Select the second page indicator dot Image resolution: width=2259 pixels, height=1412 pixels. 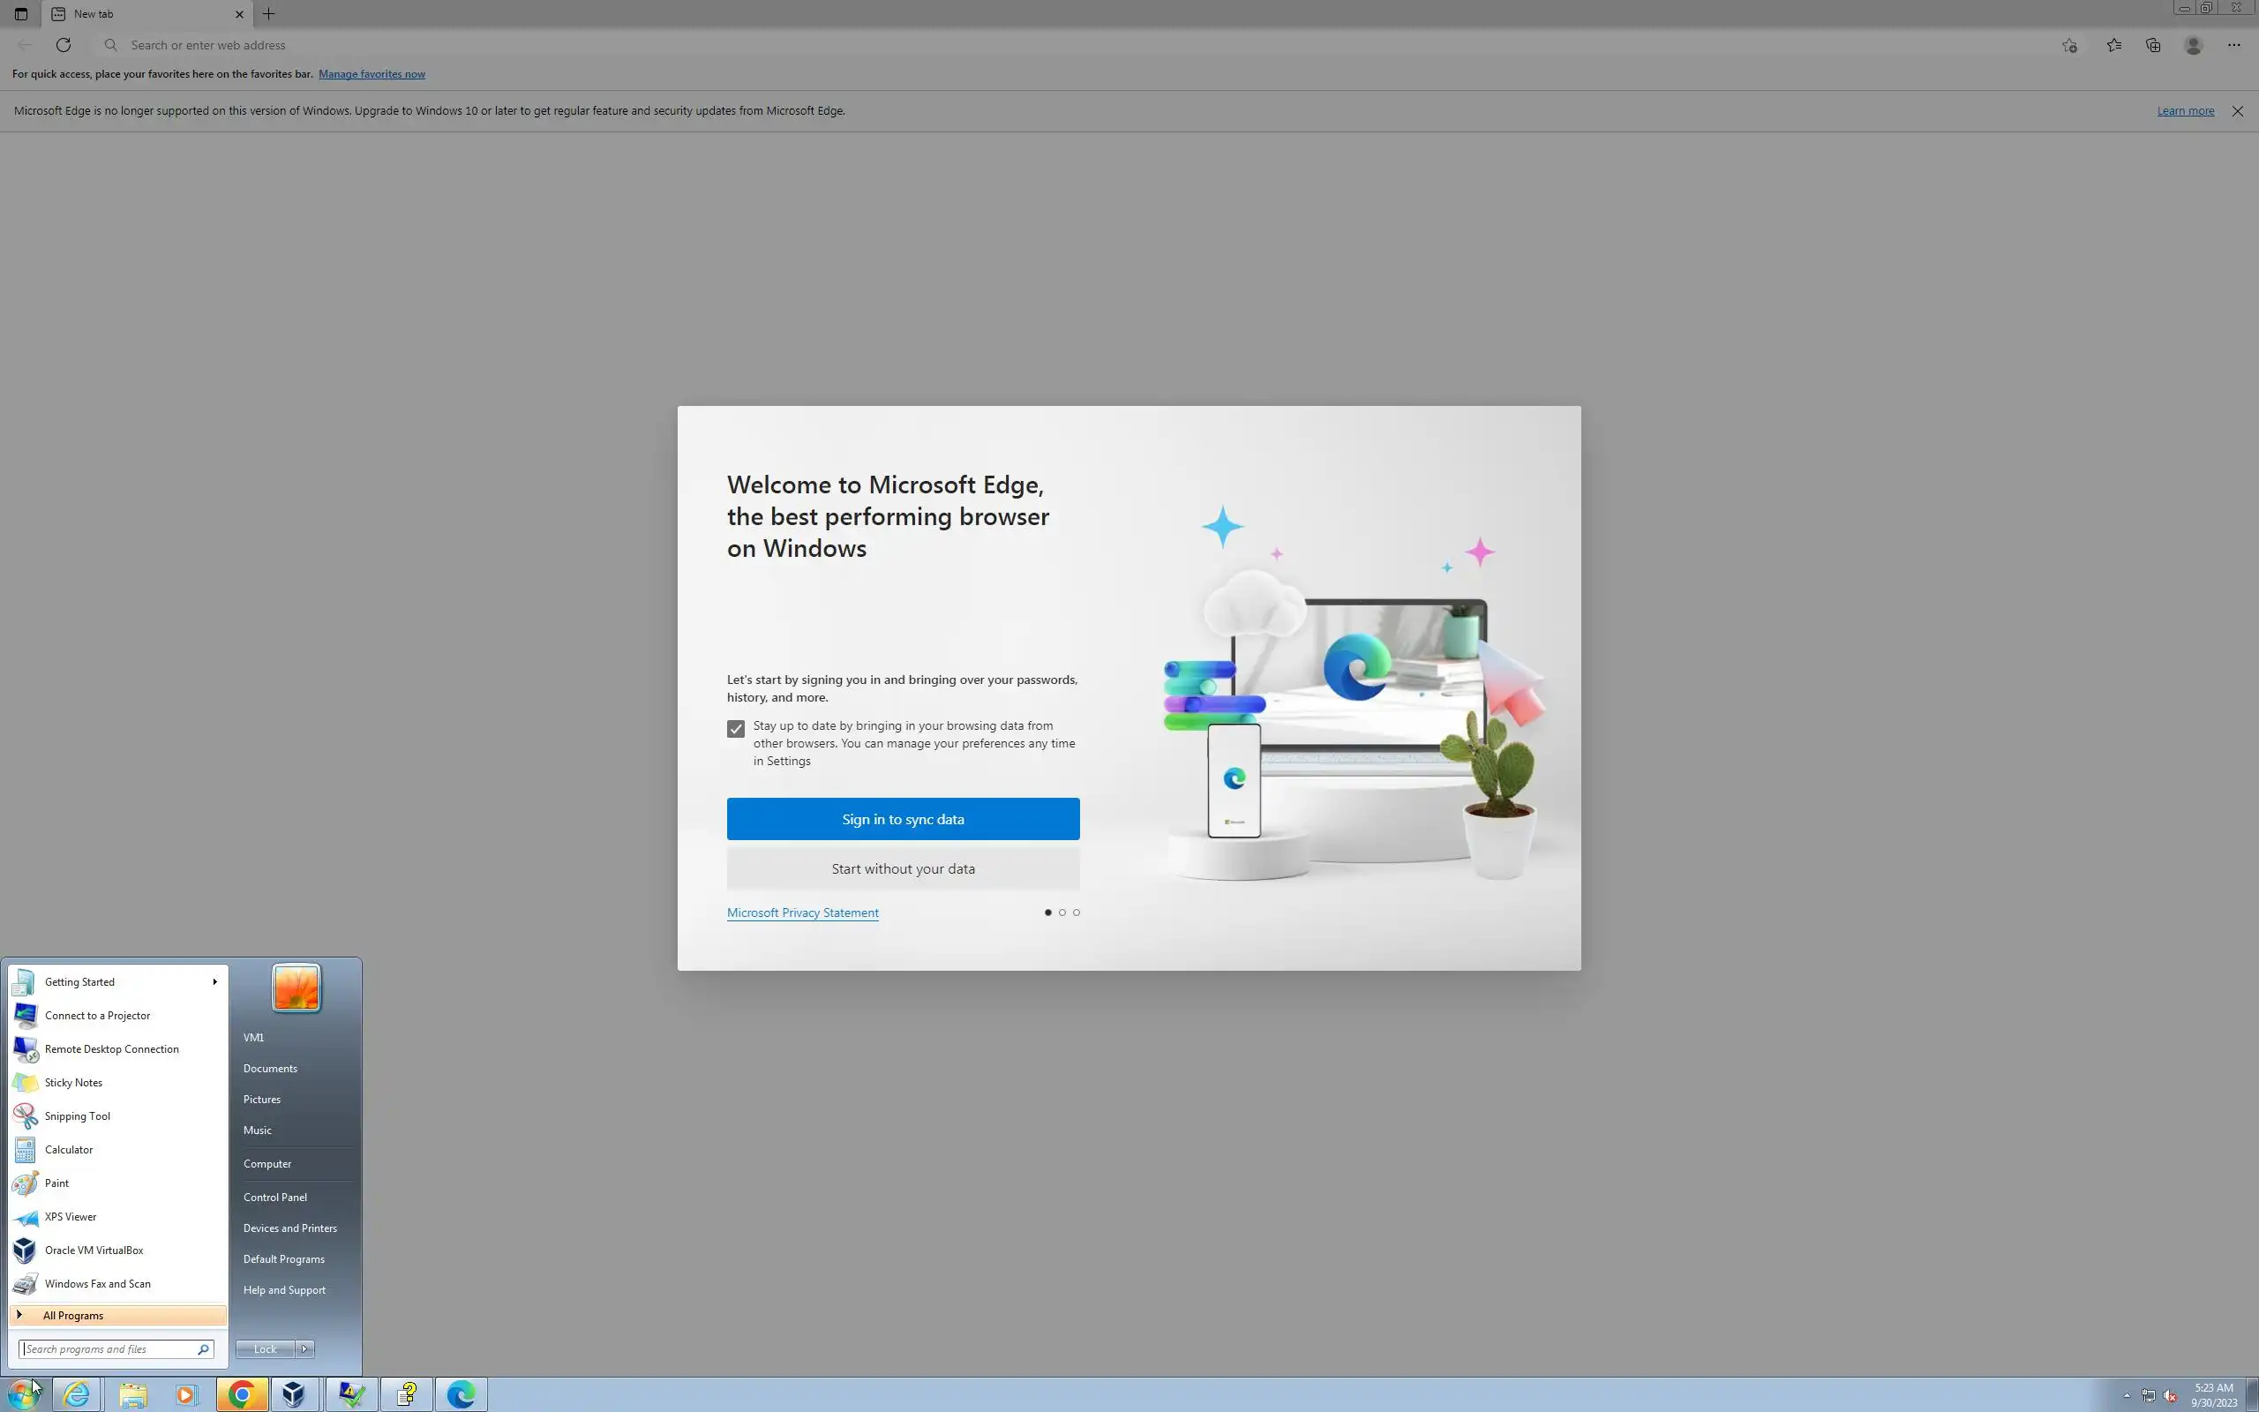(x=1062, y=913)
